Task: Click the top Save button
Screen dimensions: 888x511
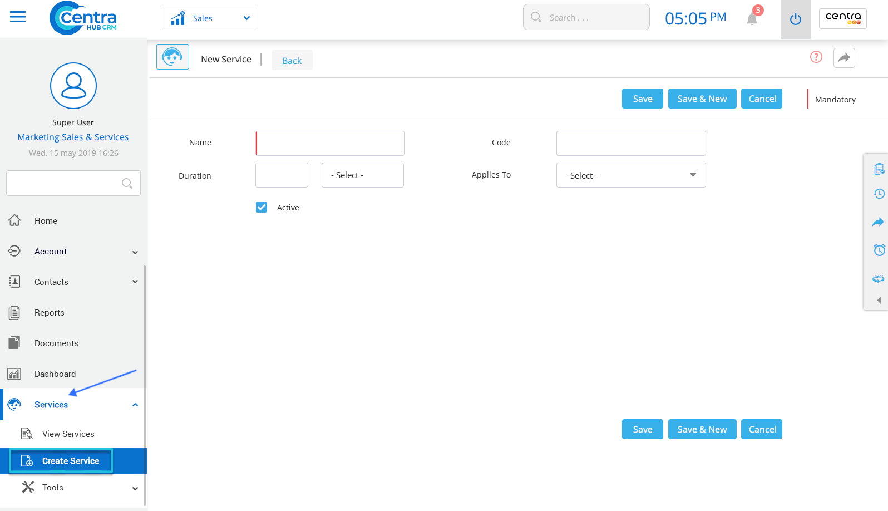Action: pyautogui.click(x=643, y=99)
